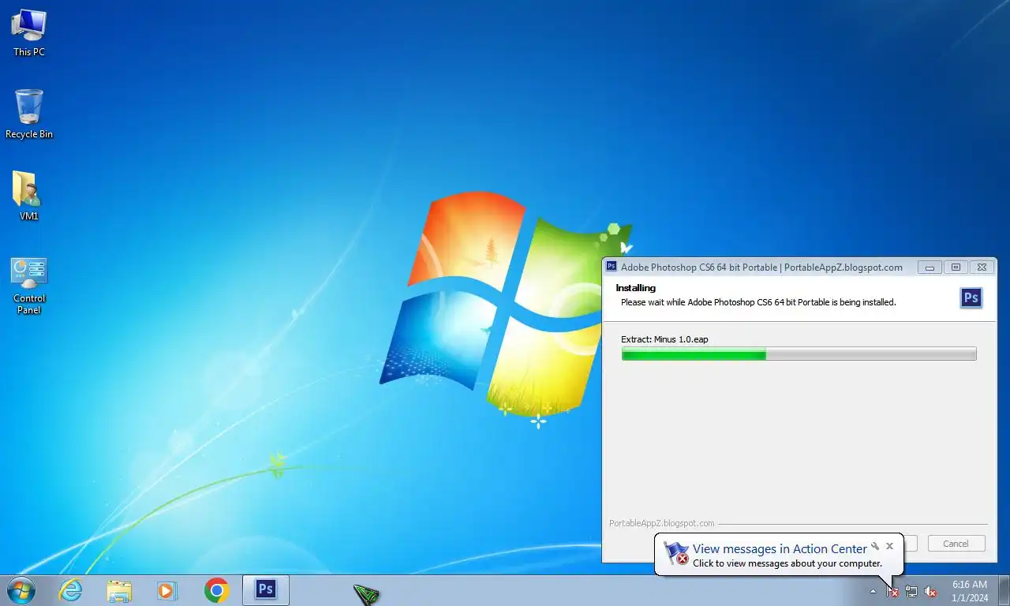Click flag icon inside notification balloon

pyautogui.click(x=676, y=553)
